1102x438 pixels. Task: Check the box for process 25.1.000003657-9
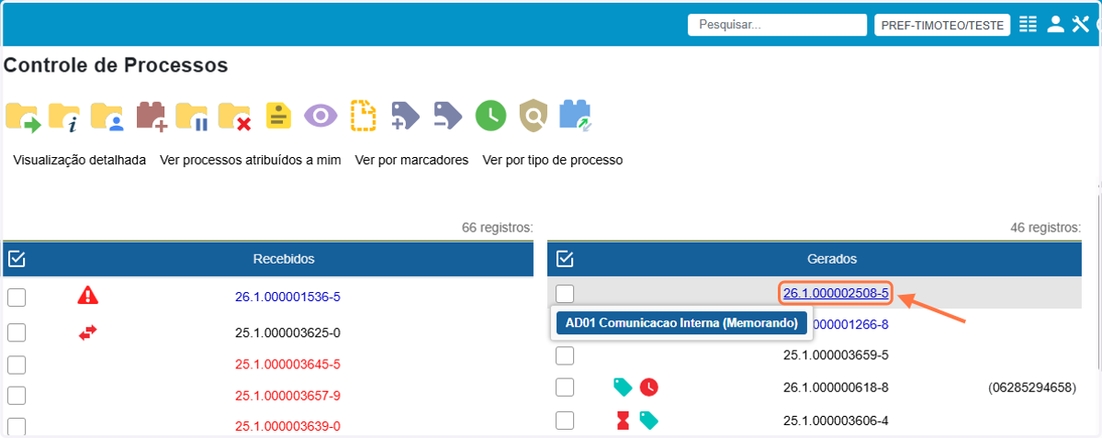pos(17,396)
